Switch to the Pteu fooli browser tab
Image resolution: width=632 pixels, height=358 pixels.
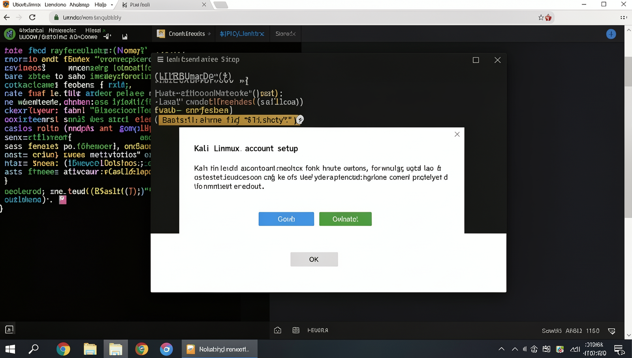pyautogui.click(x=164, y=5)
